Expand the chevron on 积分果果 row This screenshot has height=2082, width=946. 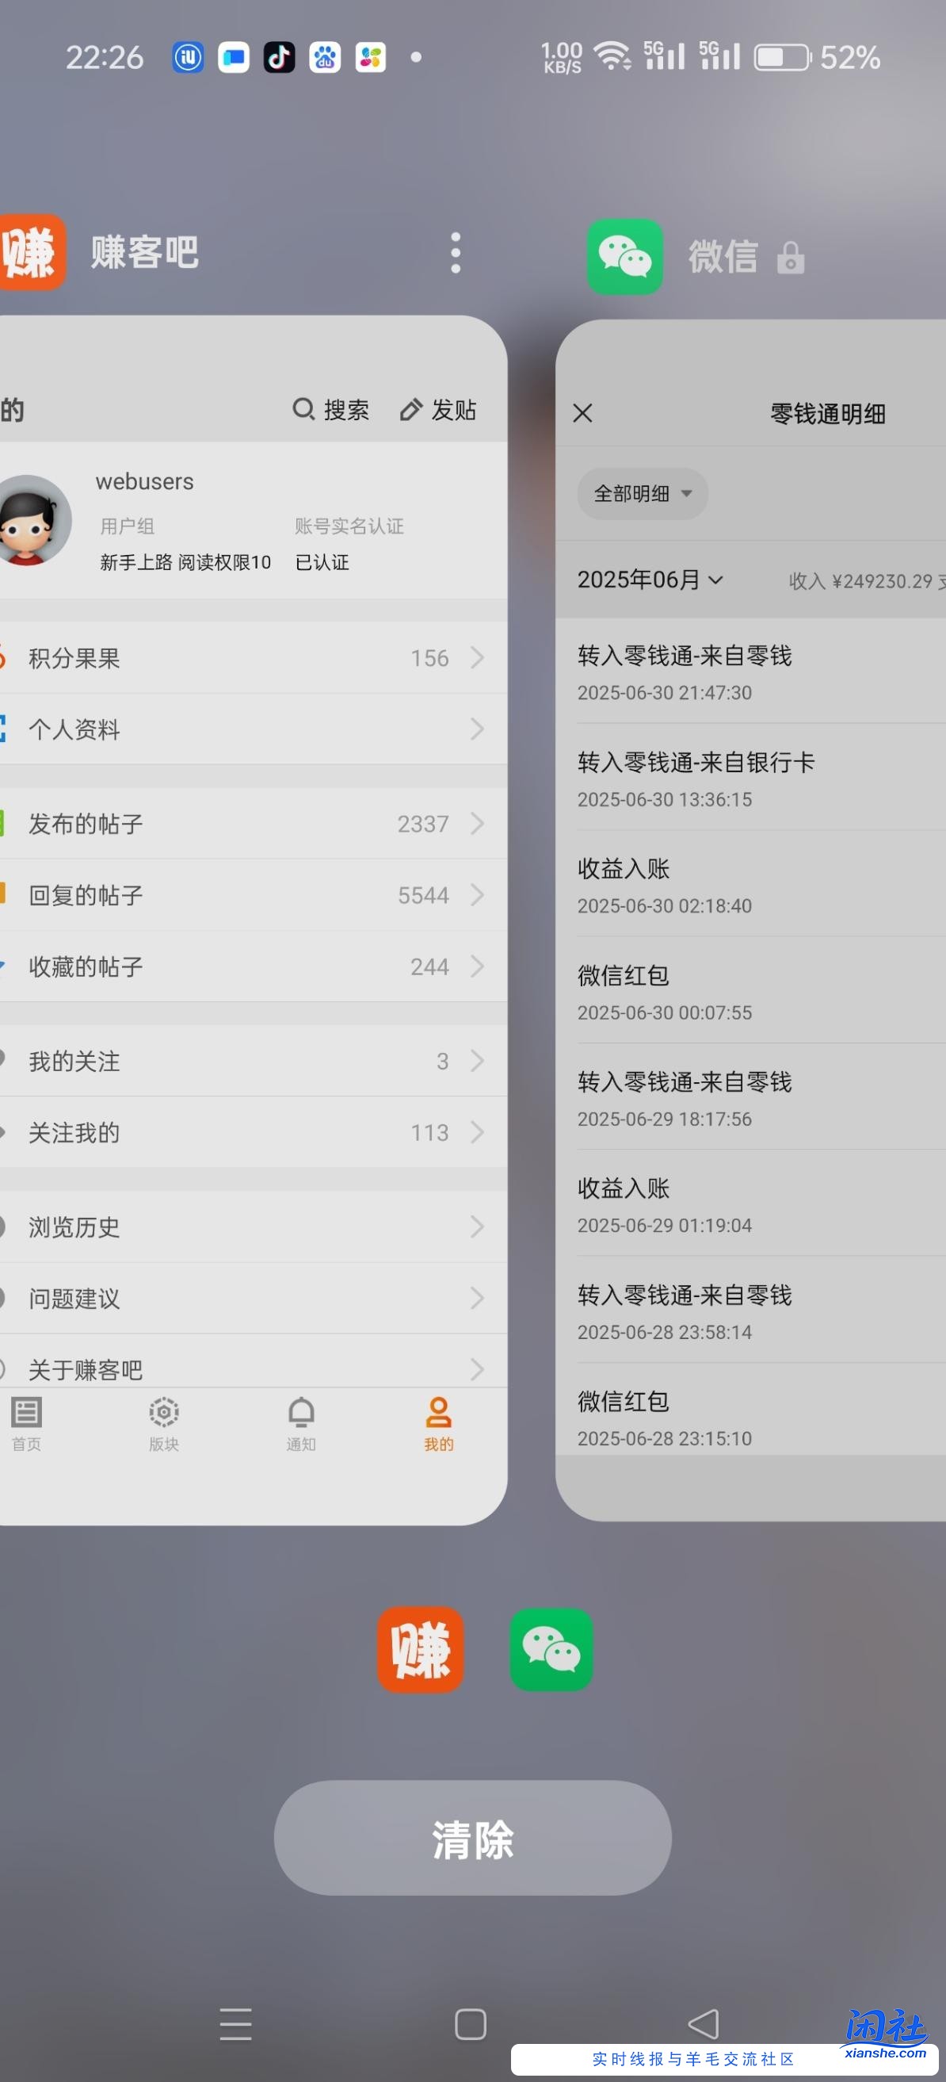pyautogui.click(x=477, y=658)
